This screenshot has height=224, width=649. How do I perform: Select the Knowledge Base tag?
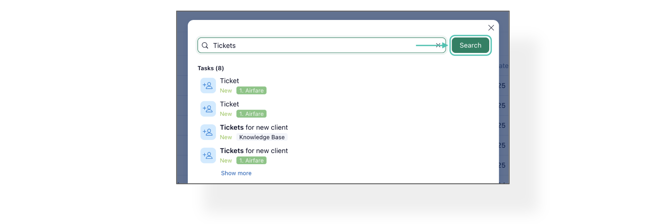[262, 137]
